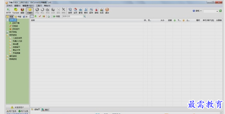The image size is (225, 114).
Task: Click the green go arrow beside the search box
Action: tap(220, 11)
